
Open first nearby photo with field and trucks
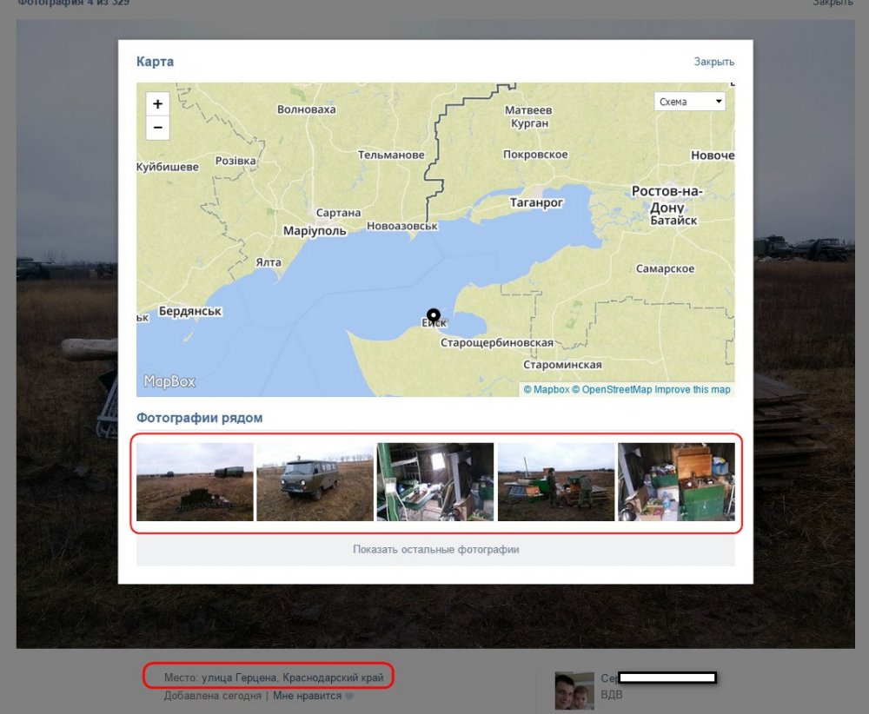click(195, 482)
